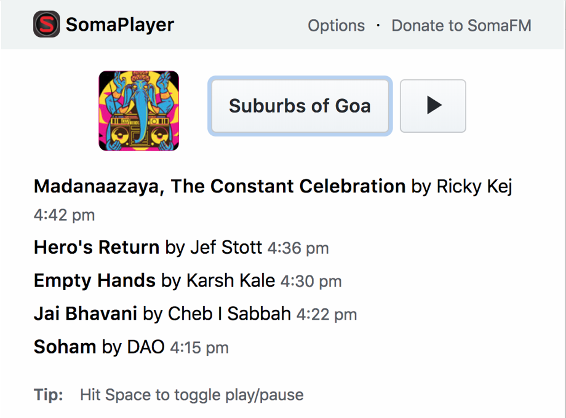Select the track Madanaazaya, The Constant Celebration

pos(219,186)
